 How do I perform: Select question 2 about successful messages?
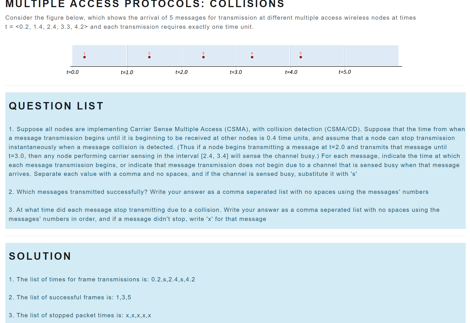click(x=218, y=192)
